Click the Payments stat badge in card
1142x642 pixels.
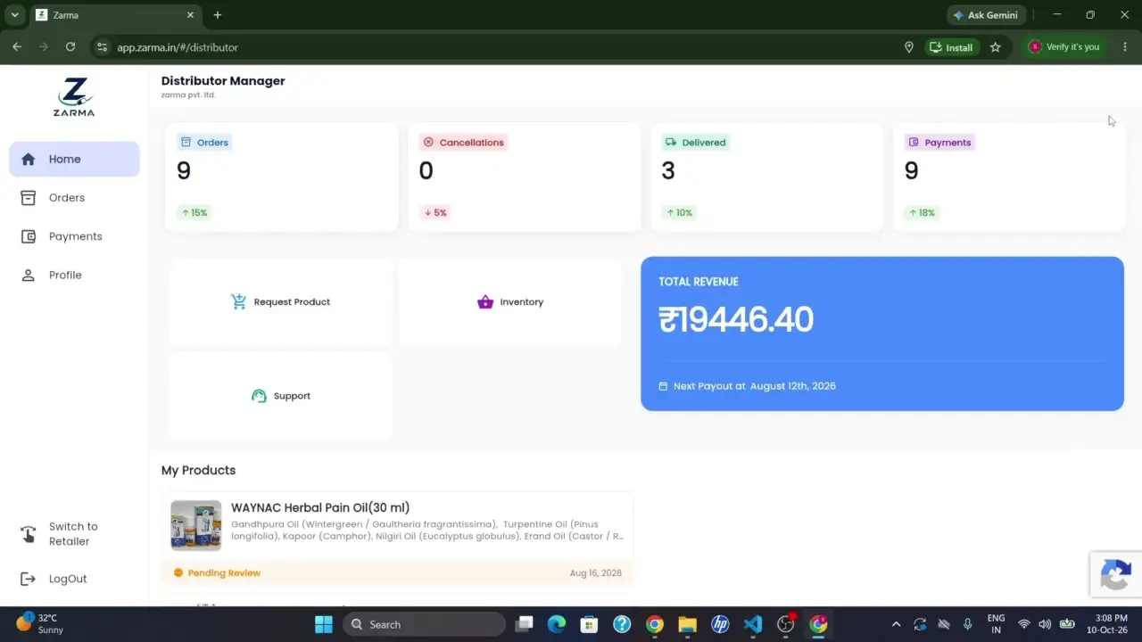939,142
